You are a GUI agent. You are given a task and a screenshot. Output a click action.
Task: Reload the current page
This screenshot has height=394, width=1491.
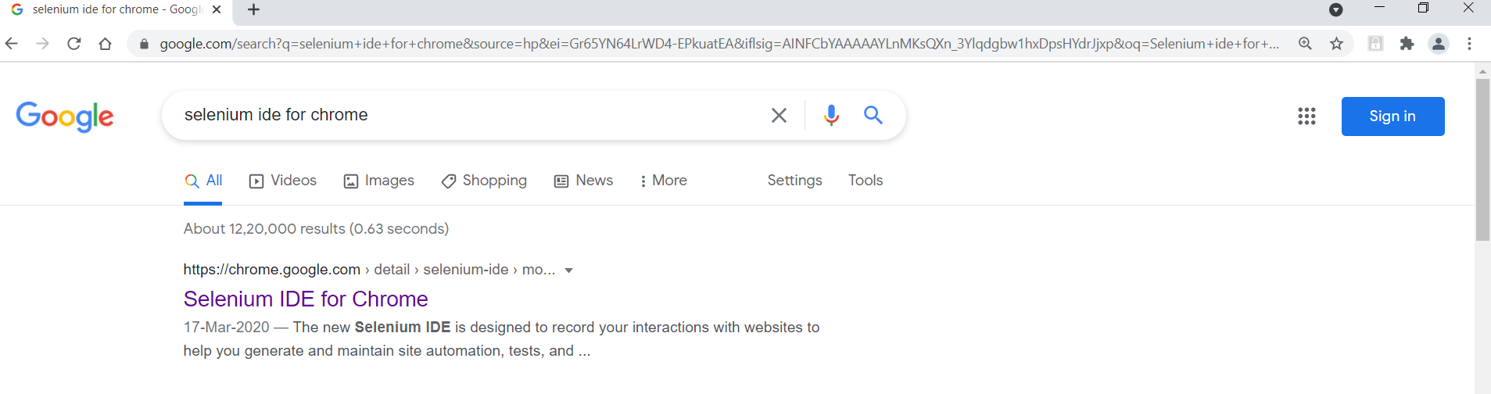click(x=74, y=44)
